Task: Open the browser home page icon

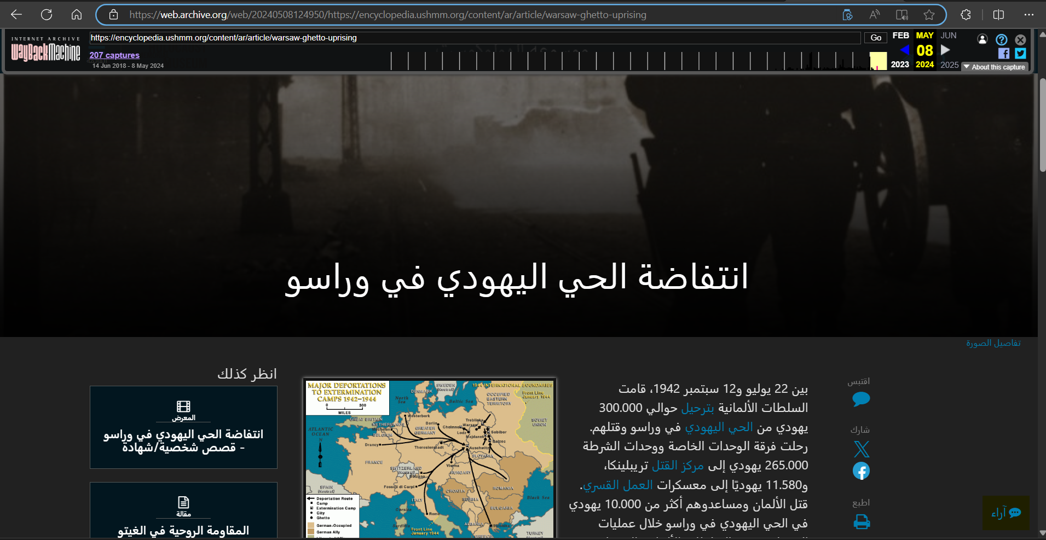Action: click(x=77, y=15)
